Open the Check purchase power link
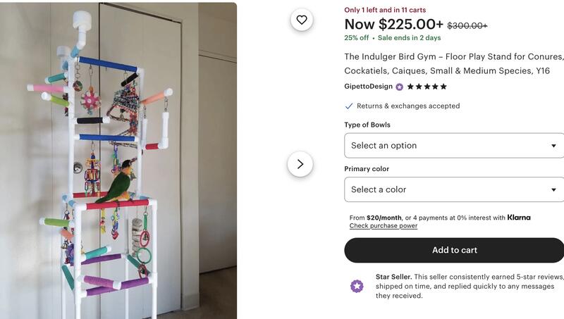This screenshot has width=564, height=319. coord(384,226)
